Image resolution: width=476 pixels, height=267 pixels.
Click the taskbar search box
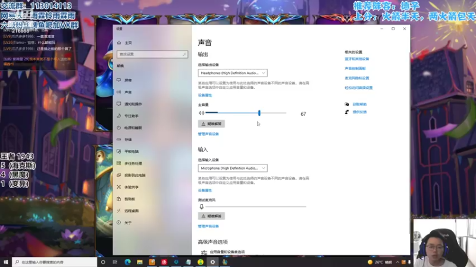click(x=55, y=262)
